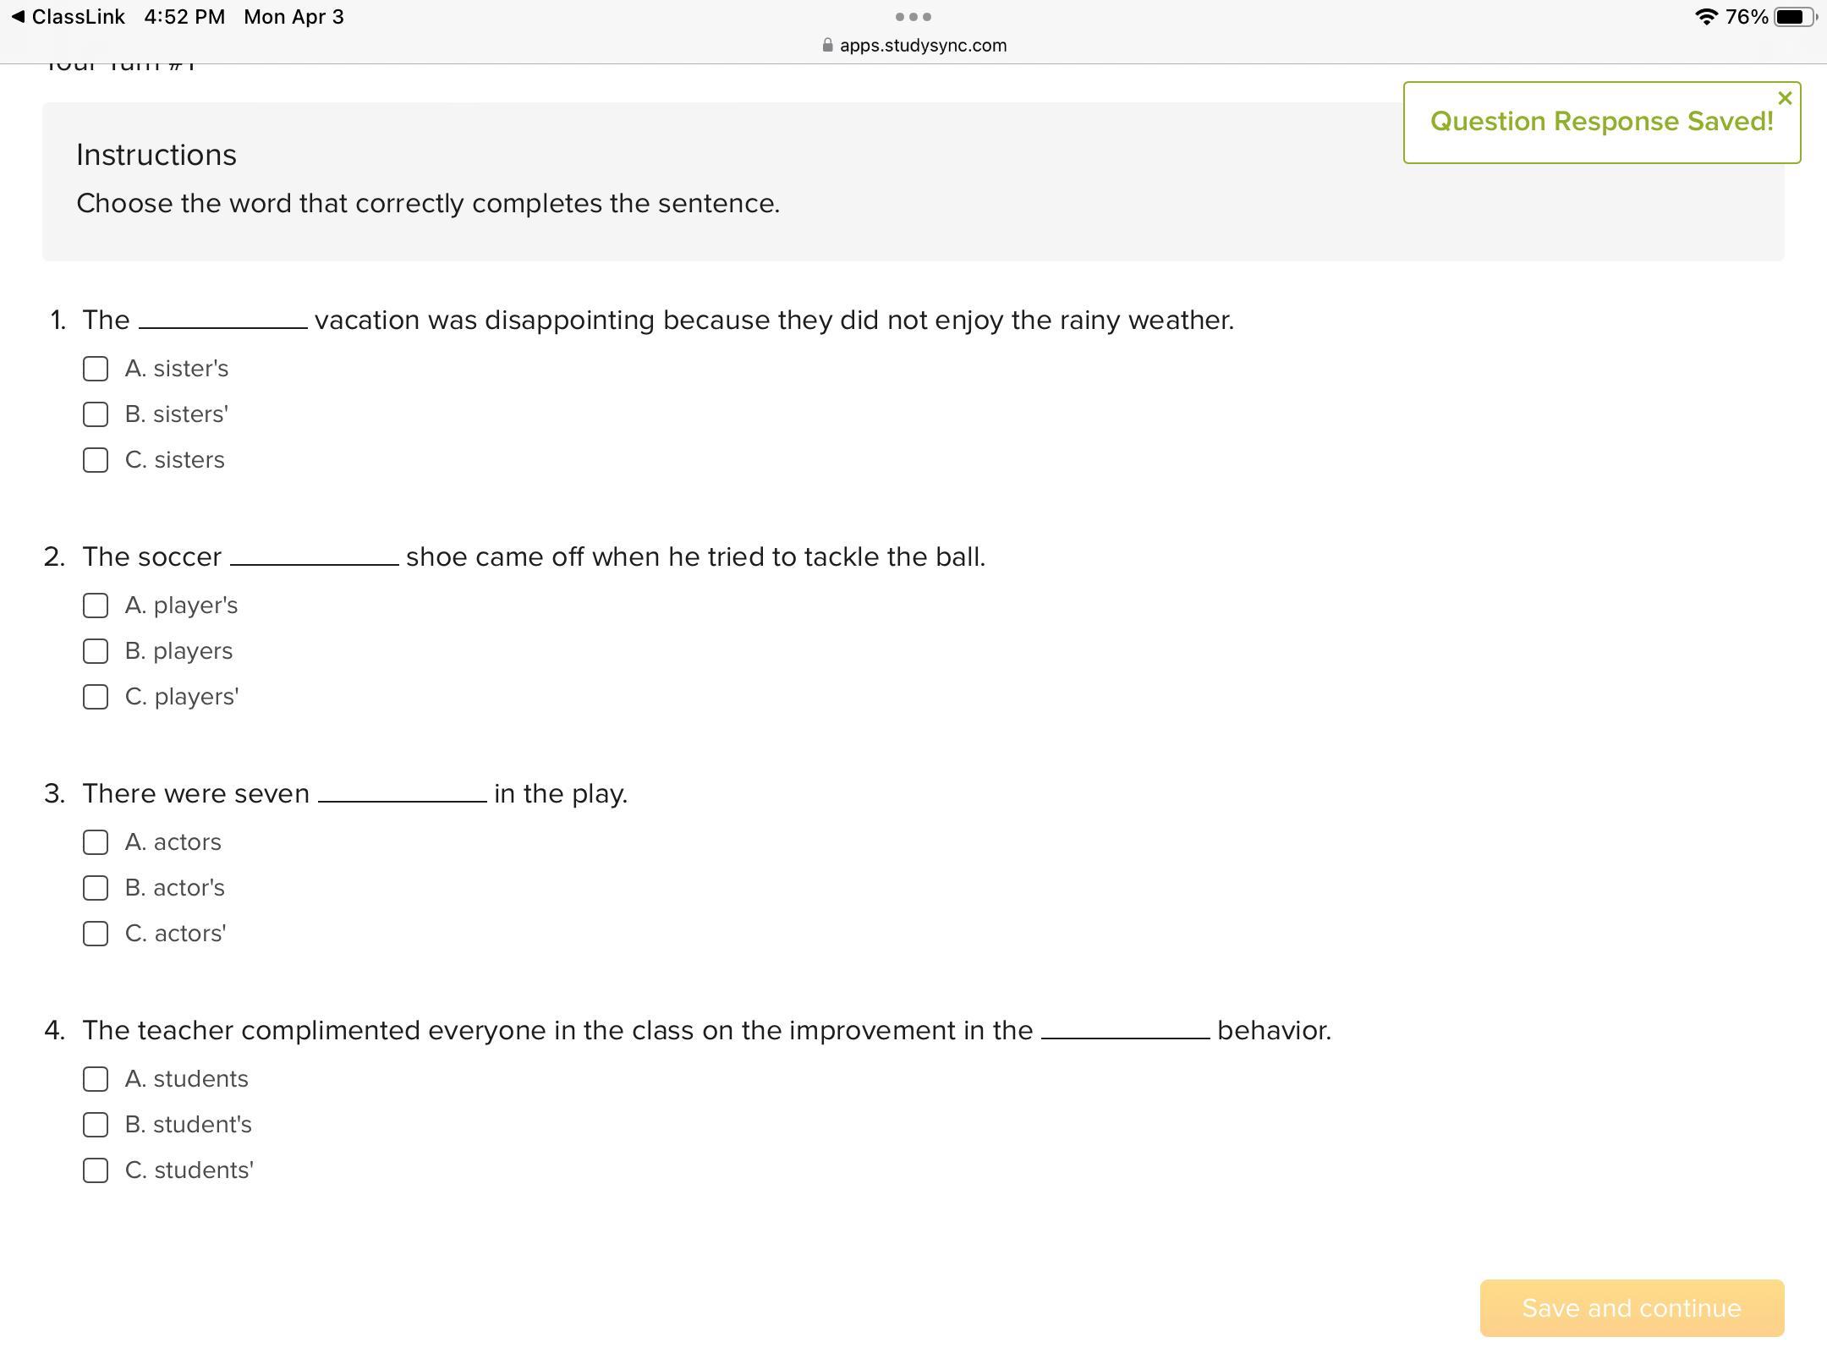This screenshot has height=1370, width=1827.
Task: Open the three-dot multitasking menu
Action: coord(913,17)
